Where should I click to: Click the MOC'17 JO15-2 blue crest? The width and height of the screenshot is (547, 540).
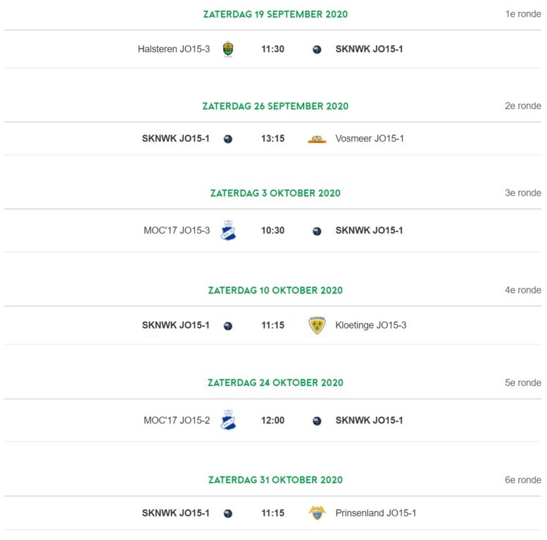tap(228, 420)
